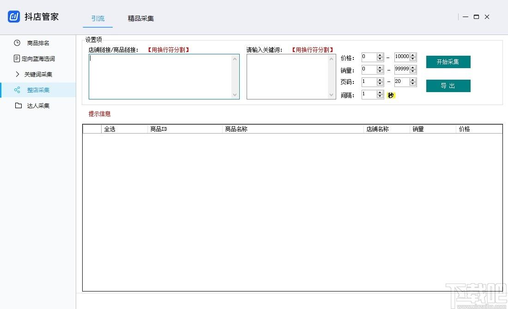Increase the maximum 价格 value 10000
The image size is (508, 309).
tap(413, 55)
